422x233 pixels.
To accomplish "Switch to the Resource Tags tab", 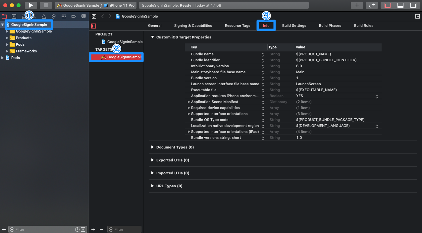I will click(x=237, y=26).
